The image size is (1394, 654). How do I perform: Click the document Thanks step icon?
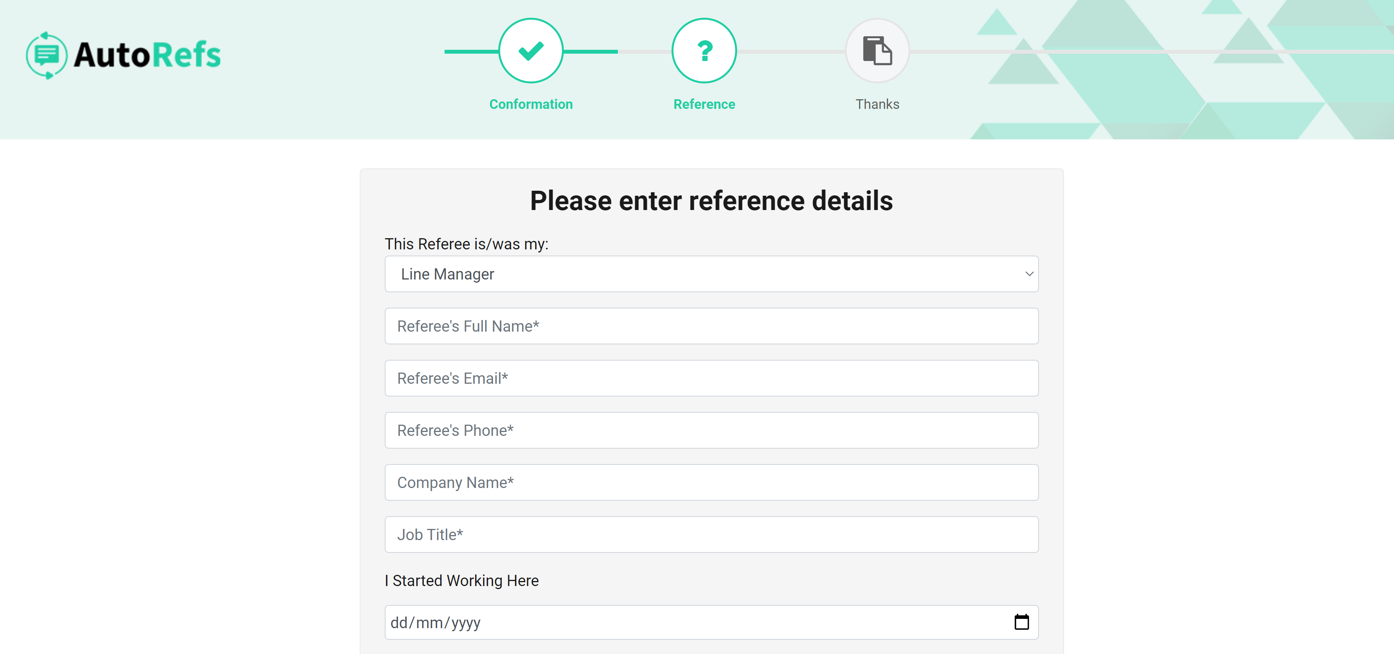click(x=877, y=51)
